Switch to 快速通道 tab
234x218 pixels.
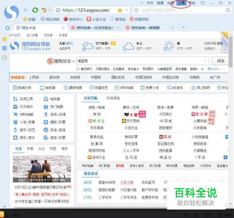[x=113, y=98]
